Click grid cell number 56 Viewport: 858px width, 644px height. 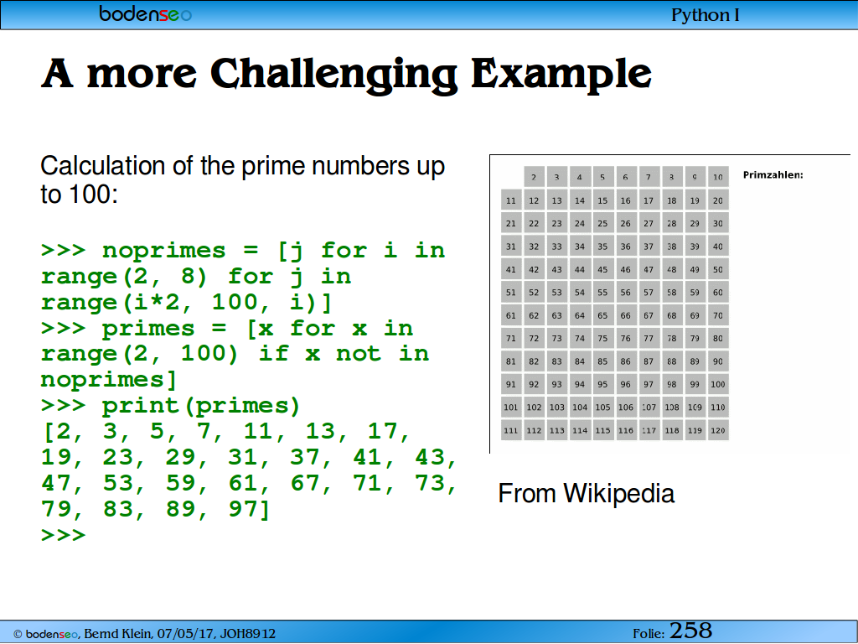626,292
